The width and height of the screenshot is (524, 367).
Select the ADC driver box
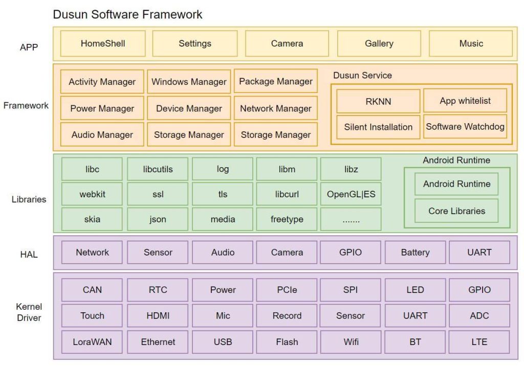[479, 315]
